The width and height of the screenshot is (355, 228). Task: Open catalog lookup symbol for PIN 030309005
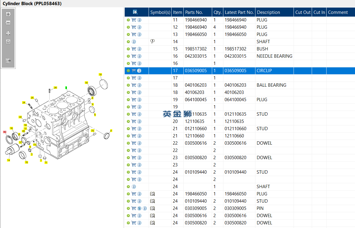[153, 208]
